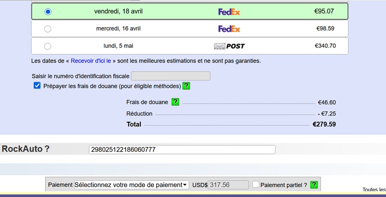Click the RockAuto field containing 298025122186060777
Screen dimensions: 386x197
[182, 149]
